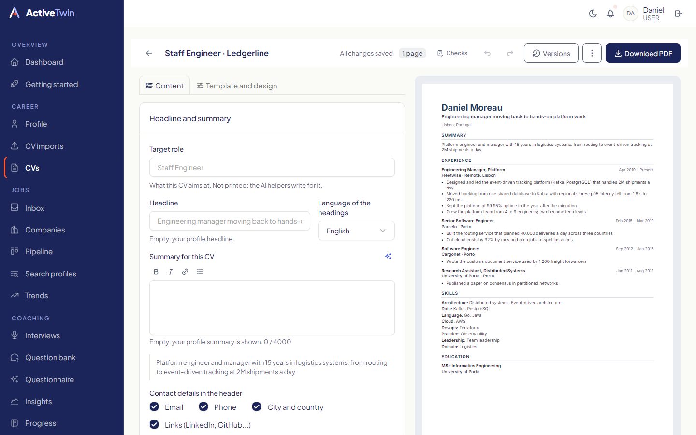The width and height of the screenshot is (696, 435).
Task: Focus the Summary for this CV text area
Action: point(272,308)
